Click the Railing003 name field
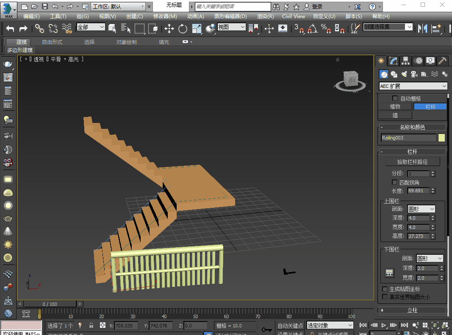The width and height of the screenshot is (452, 335). pos(408,138)
